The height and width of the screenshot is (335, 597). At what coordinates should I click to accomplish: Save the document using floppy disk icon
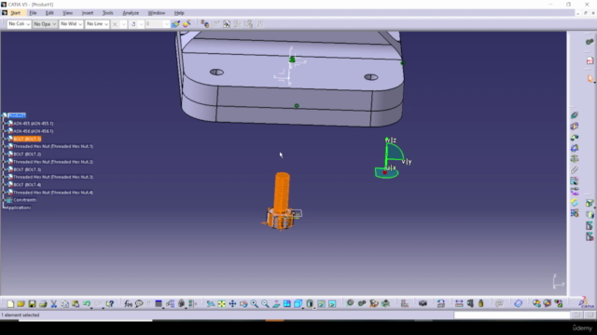click(32, 303)
